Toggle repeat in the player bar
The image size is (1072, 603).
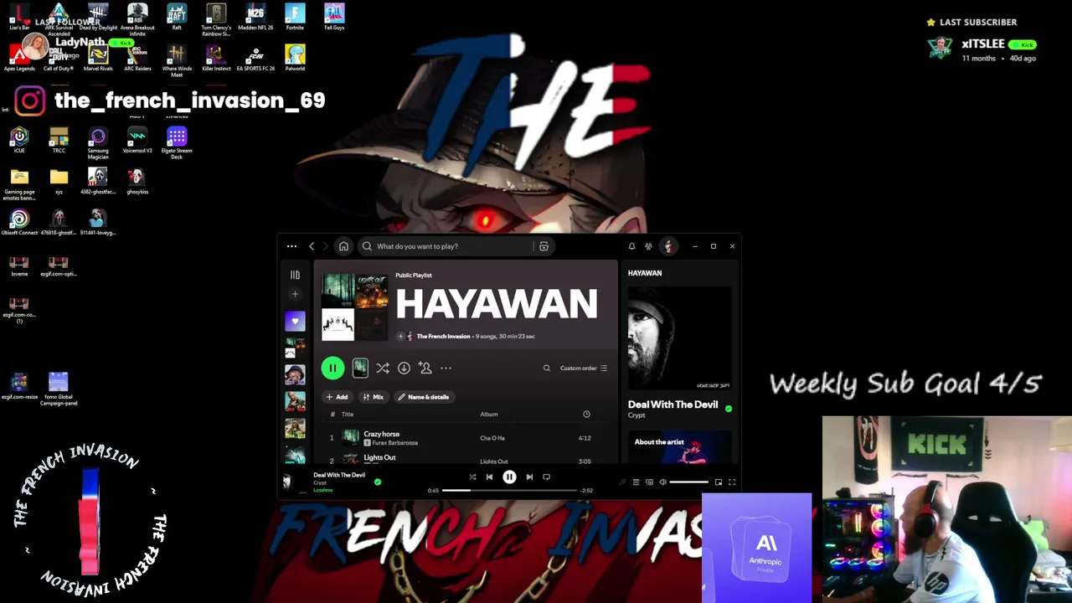[546, 477]
